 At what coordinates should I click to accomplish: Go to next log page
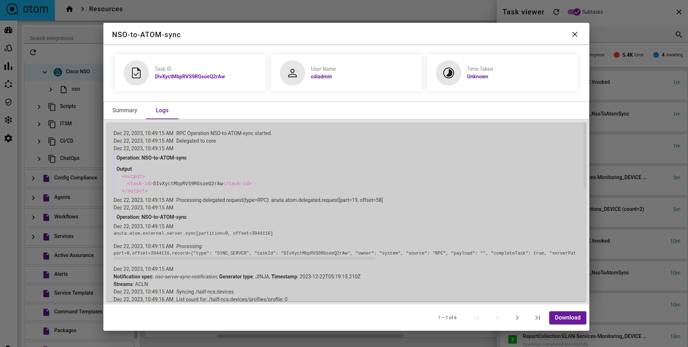517,318
